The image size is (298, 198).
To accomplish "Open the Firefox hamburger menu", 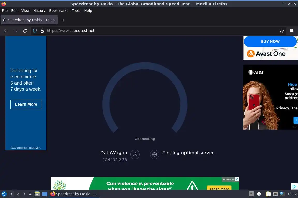I will 292,31.
